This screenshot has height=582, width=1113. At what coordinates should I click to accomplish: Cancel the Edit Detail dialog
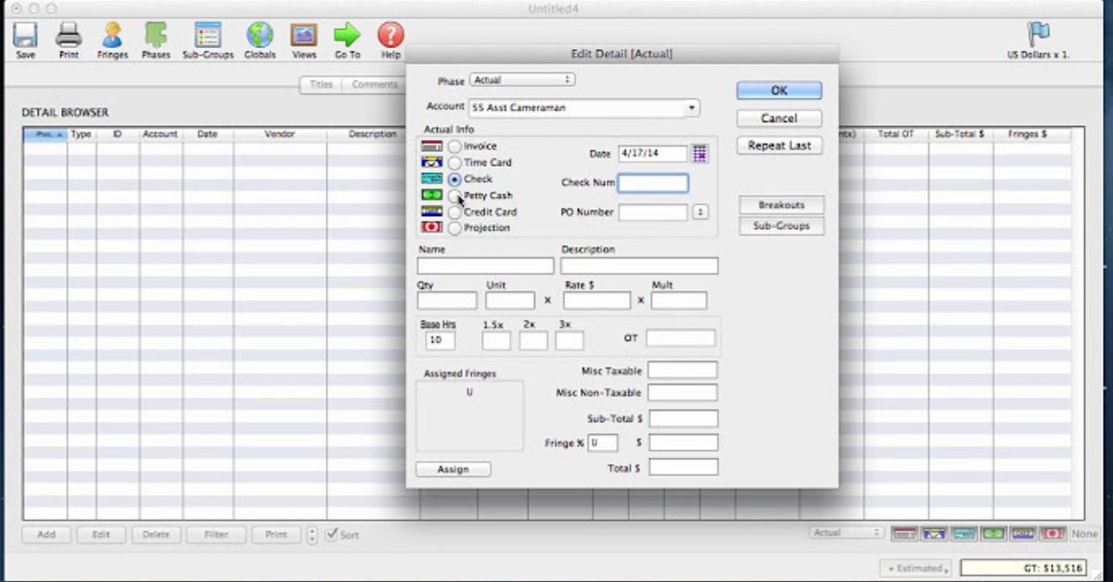779,119
